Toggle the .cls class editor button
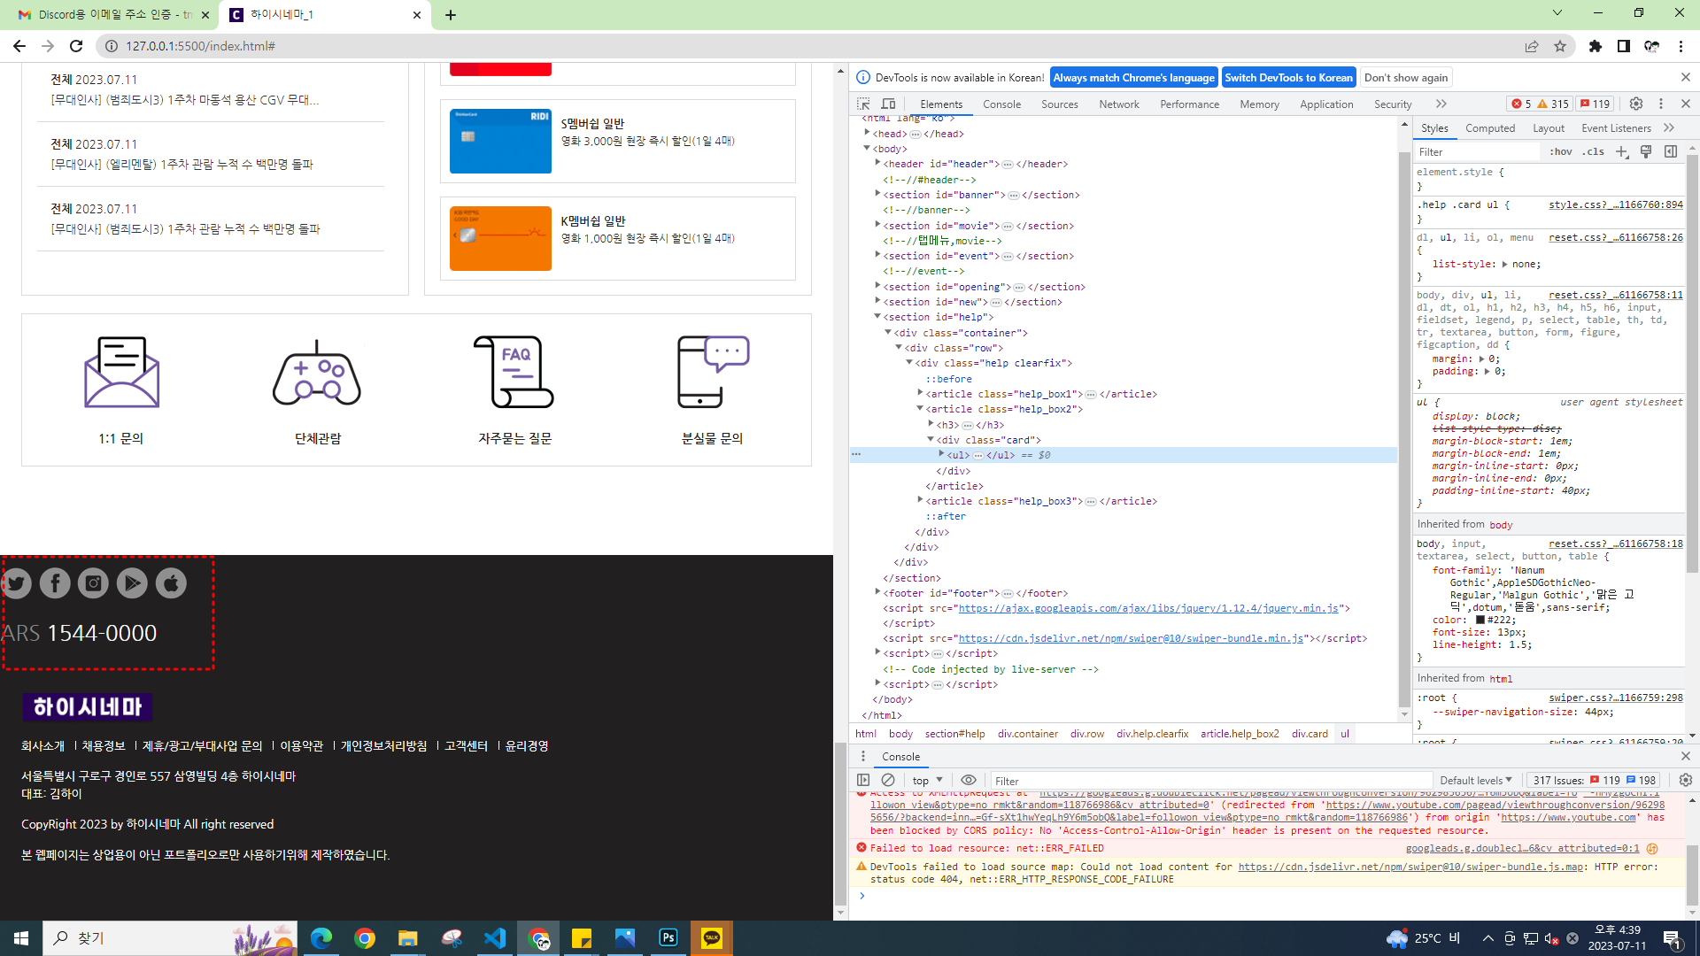This screenshot has height=956, width=1700. [1595, 151]
